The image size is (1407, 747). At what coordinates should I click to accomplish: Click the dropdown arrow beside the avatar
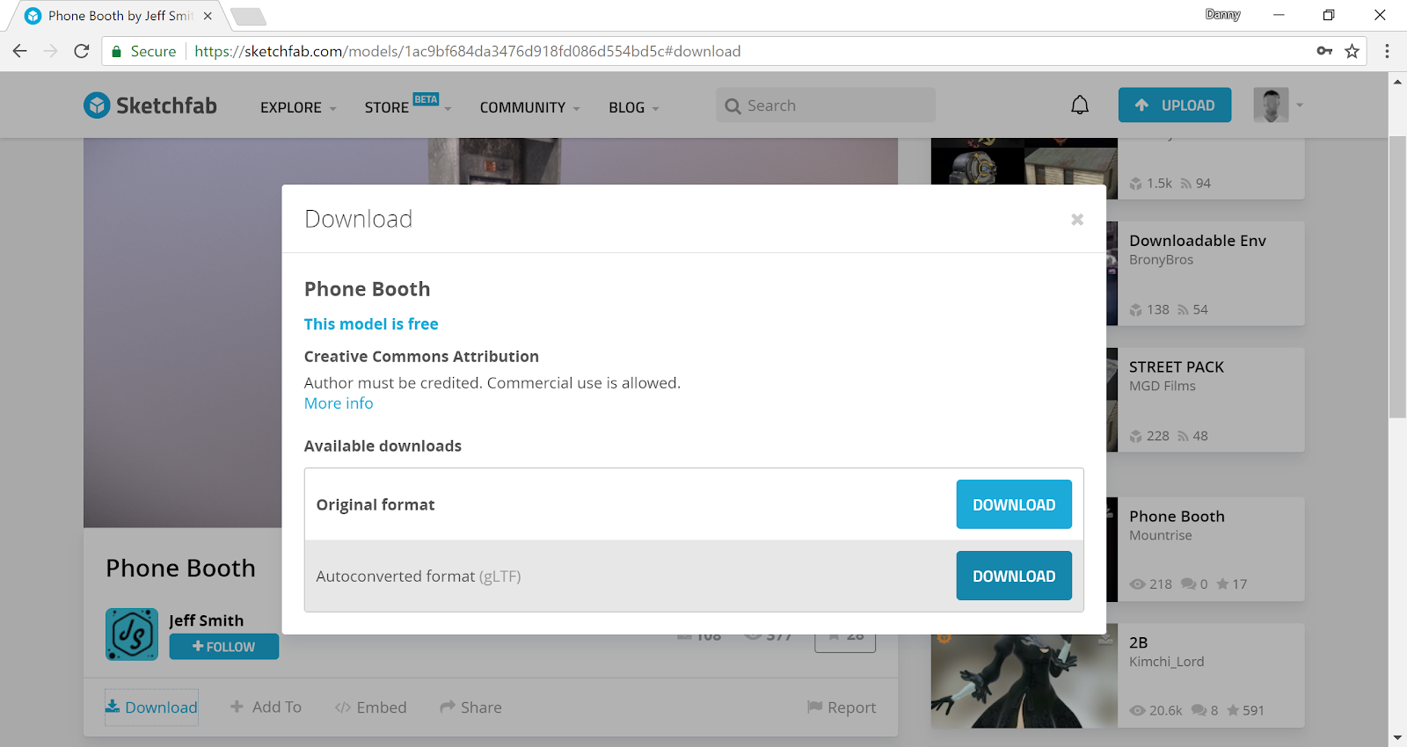[1299, 105]
